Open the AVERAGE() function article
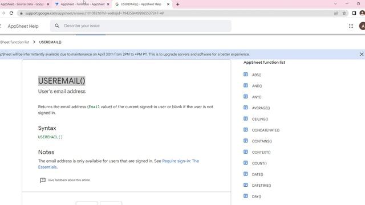The image size is (365, 205). click(x=261, y=108)
